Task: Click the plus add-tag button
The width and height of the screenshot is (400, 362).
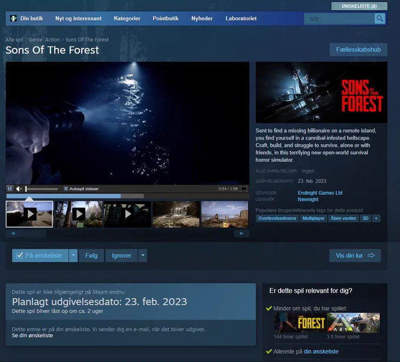Action: 376,218
